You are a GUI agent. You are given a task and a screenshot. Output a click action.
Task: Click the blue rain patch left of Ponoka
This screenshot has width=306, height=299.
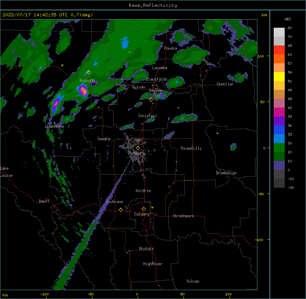(x=125, y=43)
